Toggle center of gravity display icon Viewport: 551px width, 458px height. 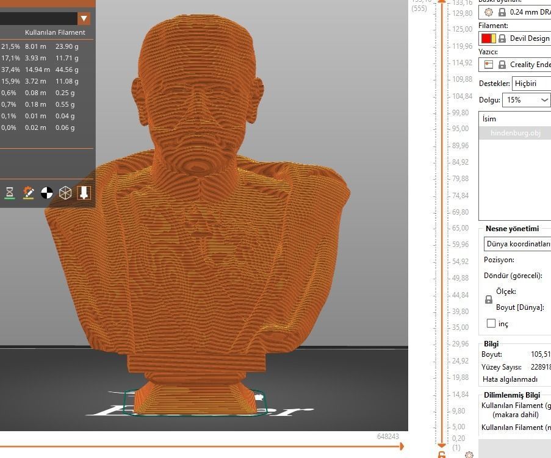(47, 193)
